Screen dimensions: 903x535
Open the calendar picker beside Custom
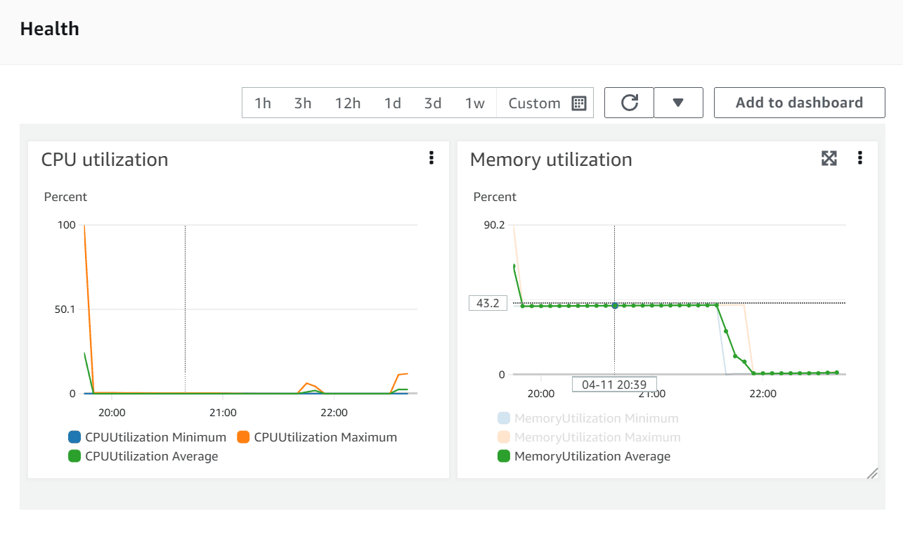[578, 103]
